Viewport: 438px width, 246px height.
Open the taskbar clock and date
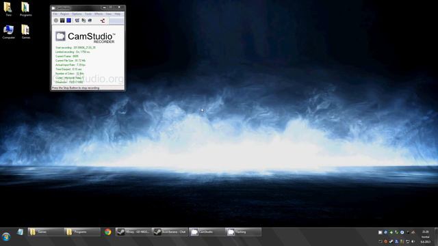click(x=426, y=237)
